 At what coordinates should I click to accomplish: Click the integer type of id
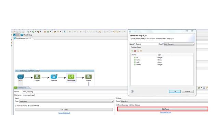click(160, 57)
